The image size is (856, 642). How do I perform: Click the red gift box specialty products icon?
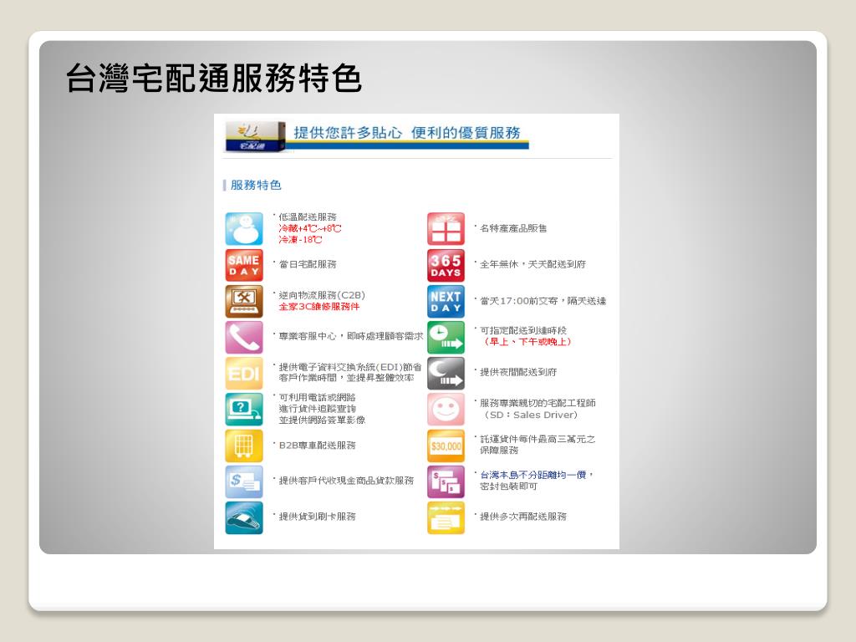(x=446, y=229)
